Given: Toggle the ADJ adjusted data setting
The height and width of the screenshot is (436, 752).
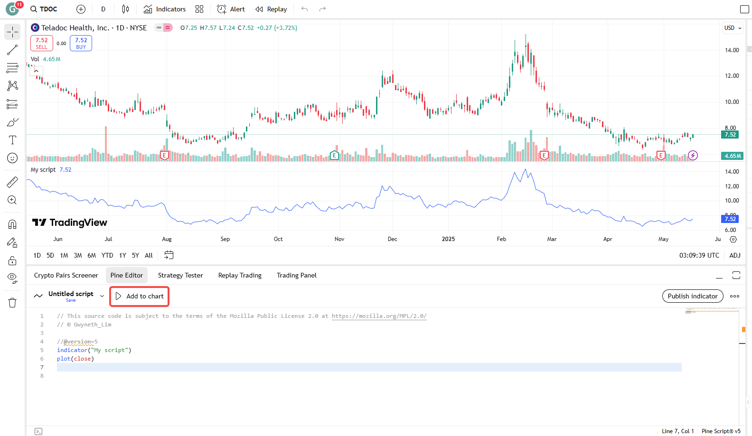Looking at the screenshot, I should tap(734, 255).
